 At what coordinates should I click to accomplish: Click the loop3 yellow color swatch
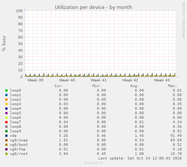(x=6, y=104)
